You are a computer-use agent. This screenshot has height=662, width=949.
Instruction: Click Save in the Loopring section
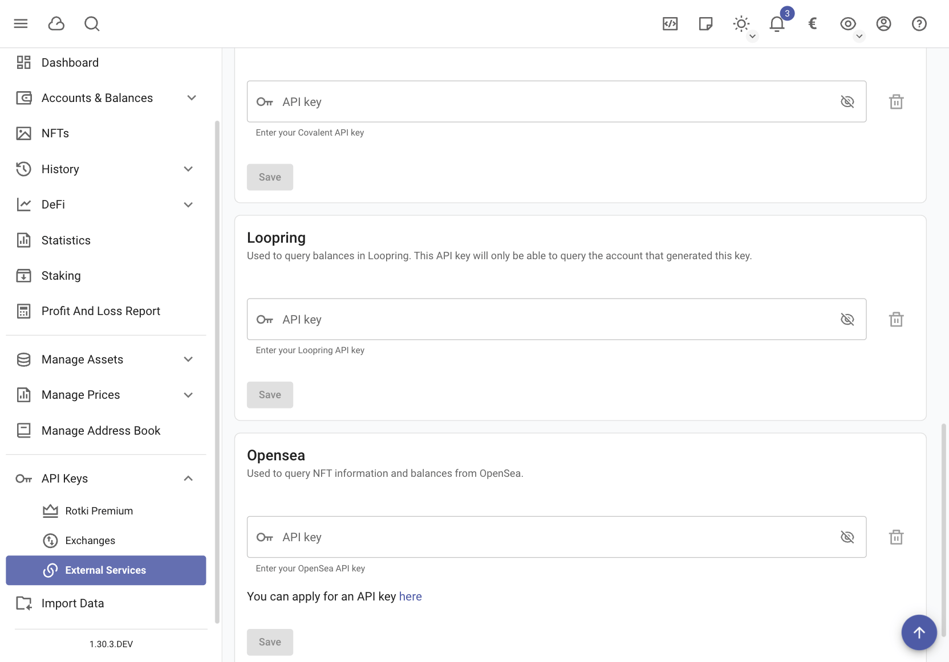270,395
